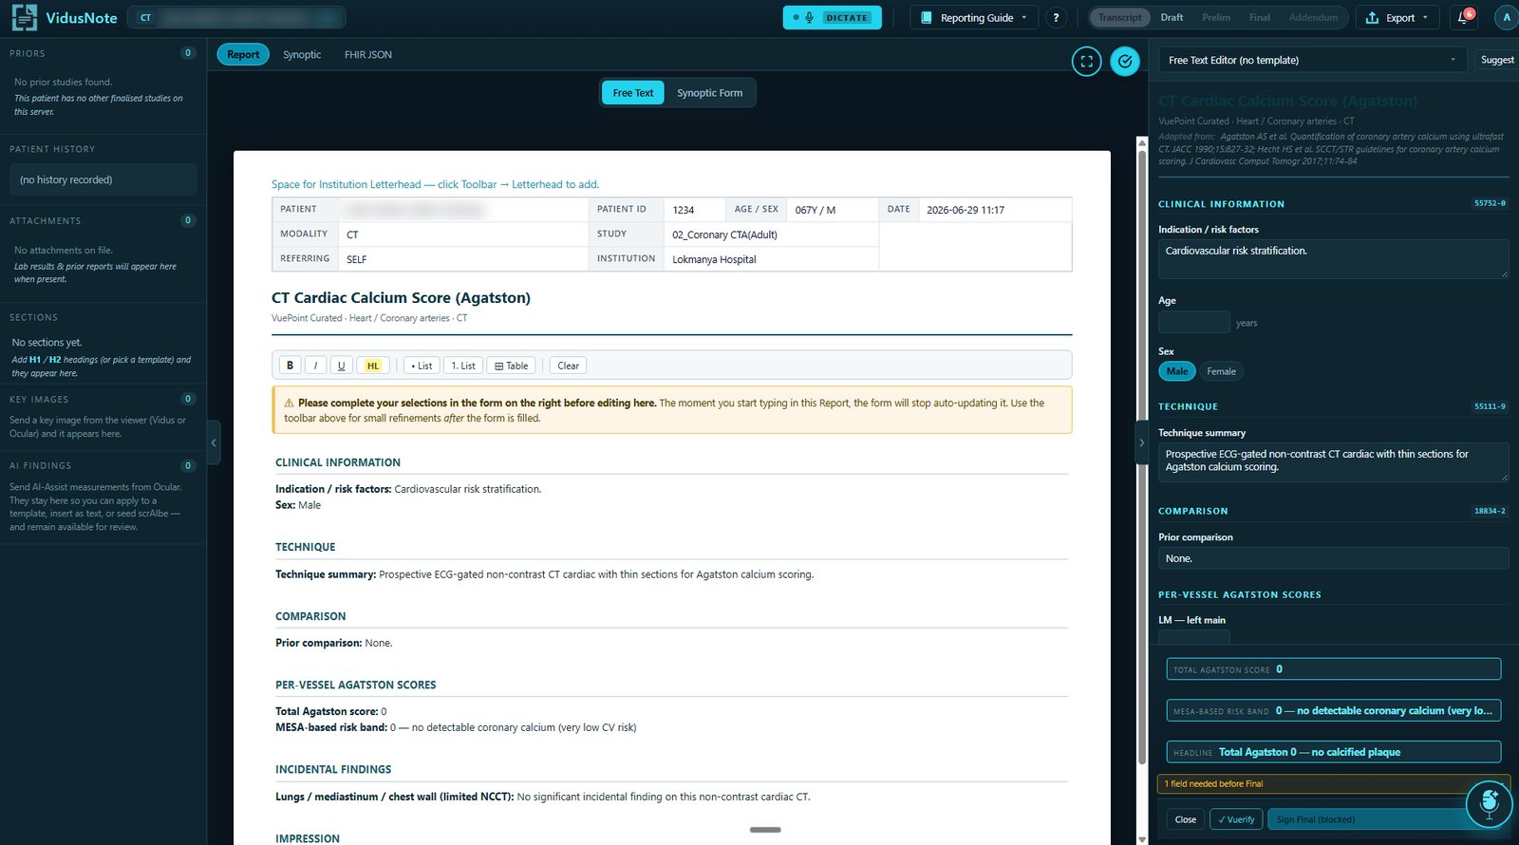Switch to Free Text mode
1519x845 pixels.
click(x=633, y=93)
